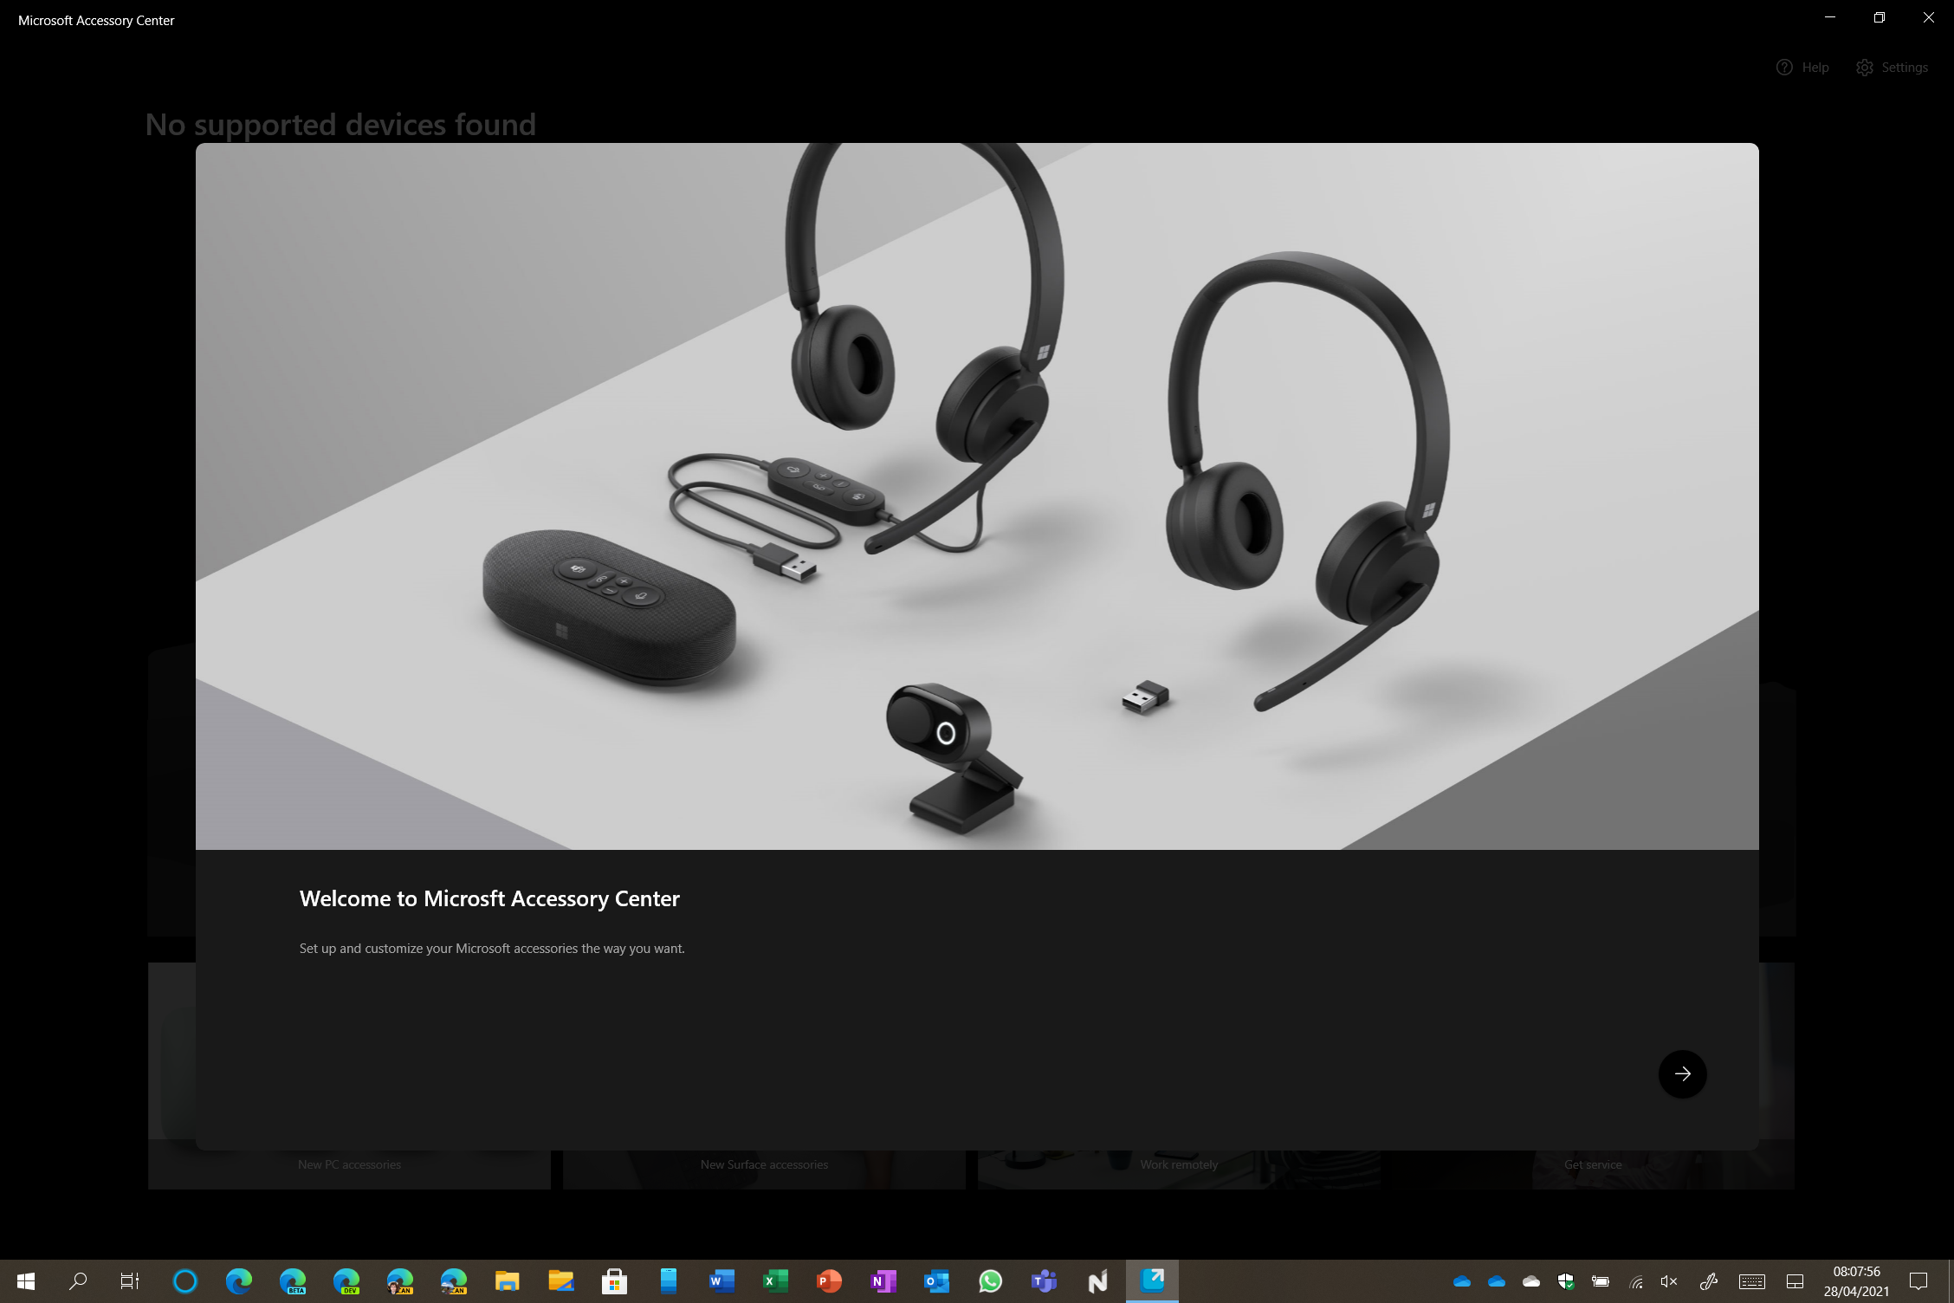
Task: Launch OneNote from the taskbar
Action: click(883, 1280)
